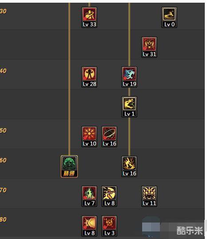Click the level 50 row marker
The height and width of the screenshot is (239, 207).
click(3, 131)
